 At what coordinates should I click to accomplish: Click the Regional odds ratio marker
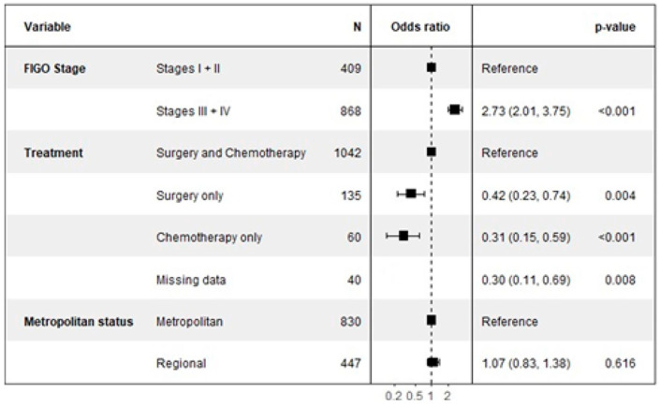click(433, 362)
